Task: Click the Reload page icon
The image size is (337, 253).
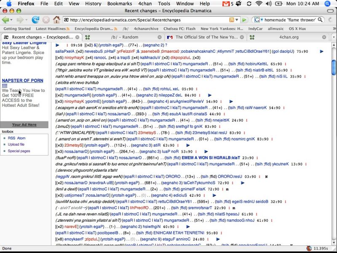Action: click(x=35, y=20)
